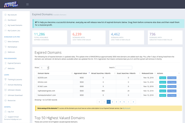Open Marketplace in sidebar
The image size is (185, 123).
click(x=12, y=46)
